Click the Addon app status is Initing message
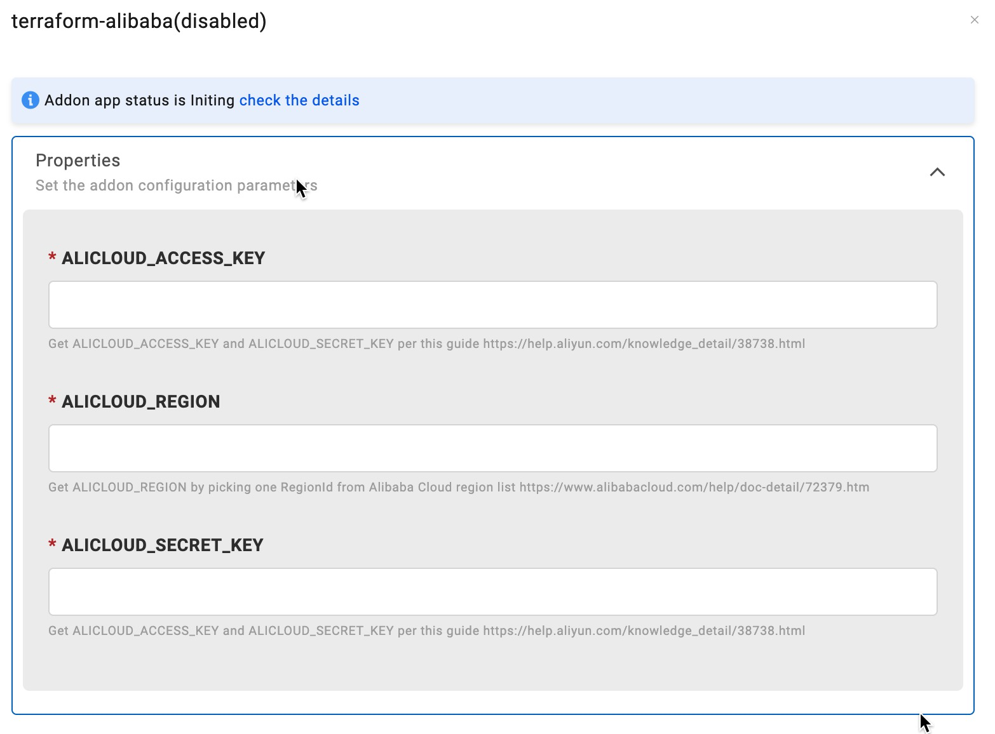This screenshot has width=995, height=734. [x=140, y=100]
